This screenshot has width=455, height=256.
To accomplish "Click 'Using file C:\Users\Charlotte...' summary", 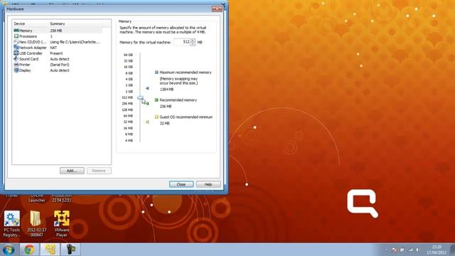I will coord(75,42).
